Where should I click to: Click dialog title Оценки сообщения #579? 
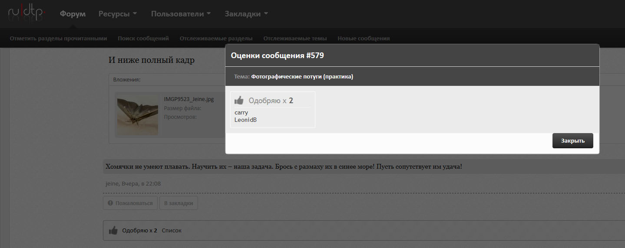pyautogui.click(x=277, y=55)
